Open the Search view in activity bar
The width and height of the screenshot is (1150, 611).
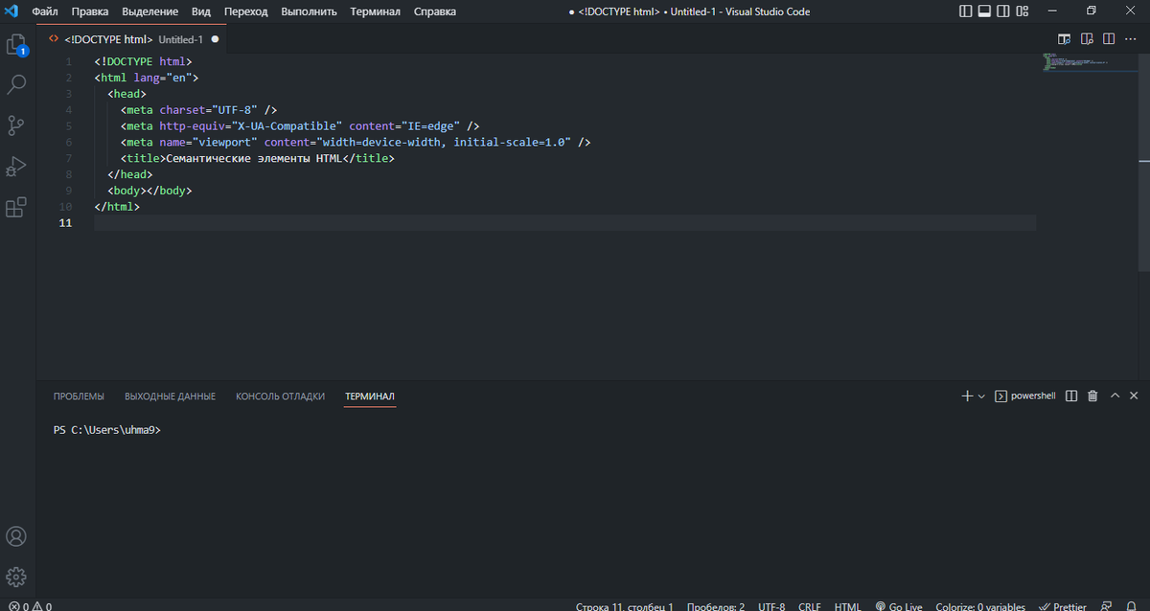coord(16,85)
